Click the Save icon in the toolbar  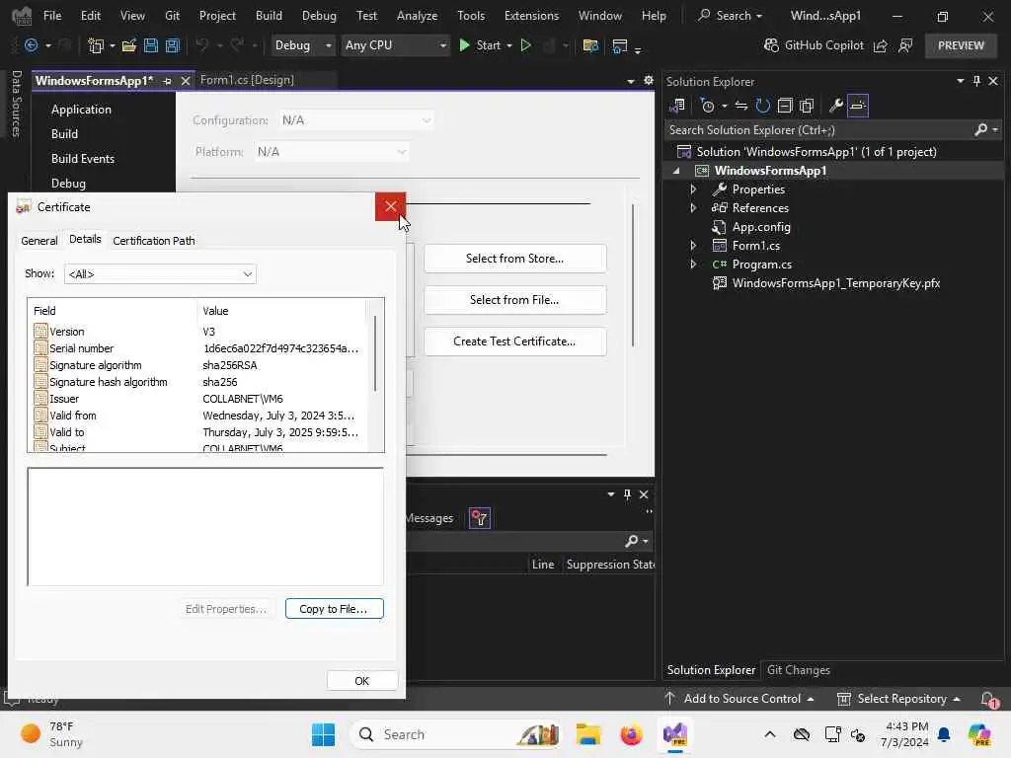151,45
